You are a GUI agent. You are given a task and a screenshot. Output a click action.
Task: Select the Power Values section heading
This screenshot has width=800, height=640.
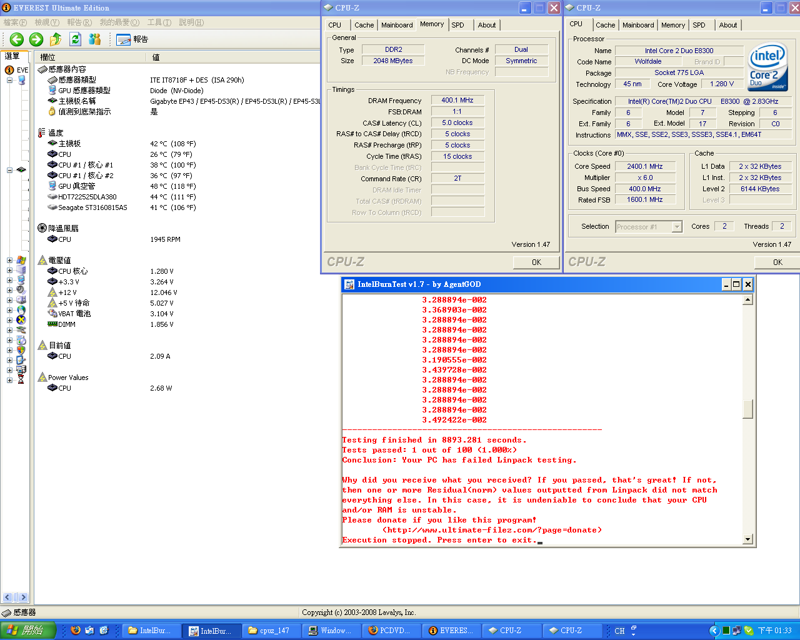tap(63, 377)
